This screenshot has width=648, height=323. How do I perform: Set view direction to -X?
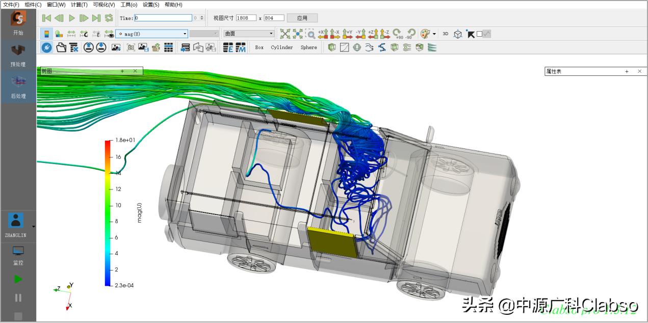point(335,34)
